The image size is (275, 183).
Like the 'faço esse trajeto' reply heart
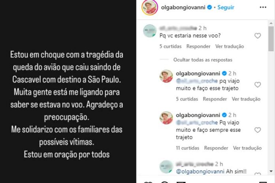pos(258,85)
